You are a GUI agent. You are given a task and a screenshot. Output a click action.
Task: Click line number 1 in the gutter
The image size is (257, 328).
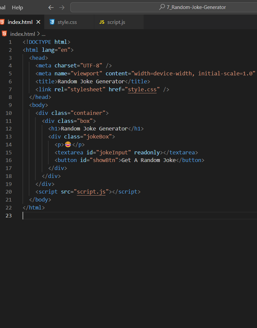(x=10, y=42)
